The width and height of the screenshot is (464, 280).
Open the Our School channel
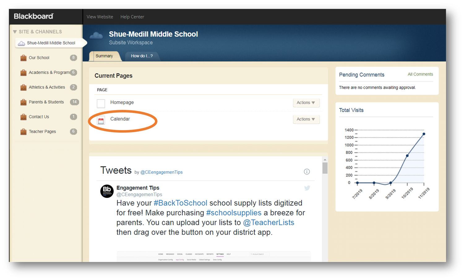(x=39, y=58)
